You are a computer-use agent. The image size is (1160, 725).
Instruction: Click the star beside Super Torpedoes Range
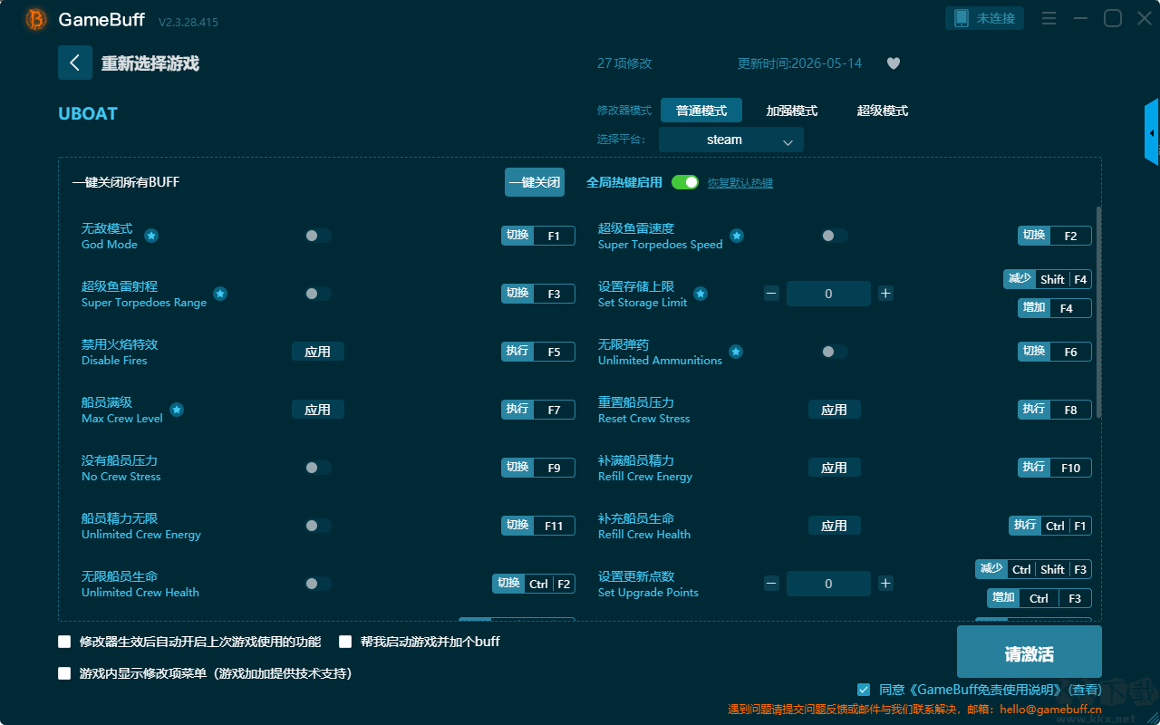tap(220, 294)
